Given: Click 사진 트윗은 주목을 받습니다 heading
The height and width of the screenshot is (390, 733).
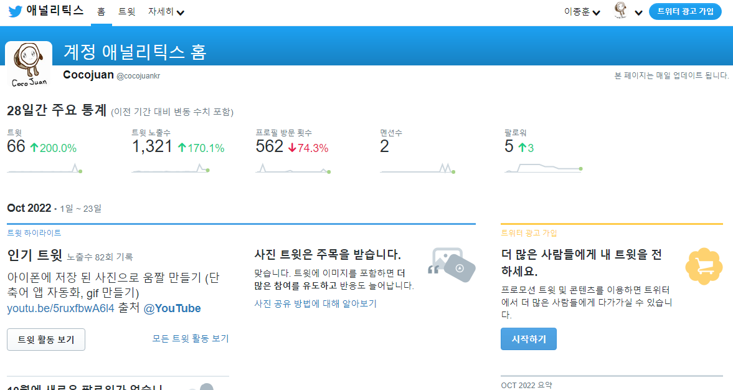Looking at the screenshot, I should tap(328, 255).
